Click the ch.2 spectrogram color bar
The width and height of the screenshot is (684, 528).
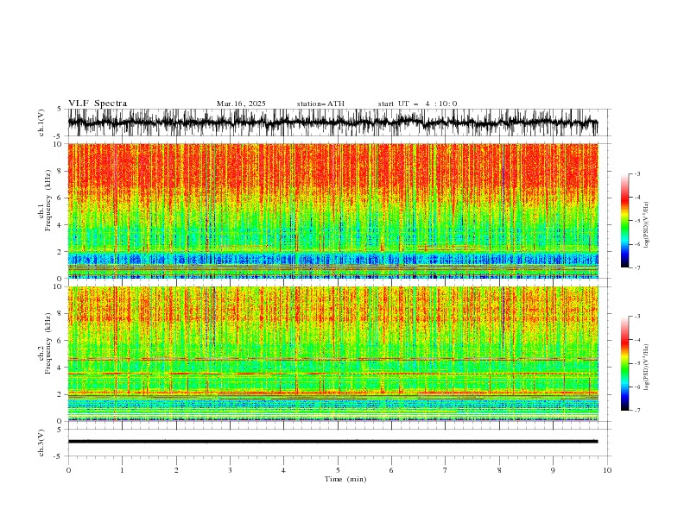pyautogui.click(x=625, y=363)
